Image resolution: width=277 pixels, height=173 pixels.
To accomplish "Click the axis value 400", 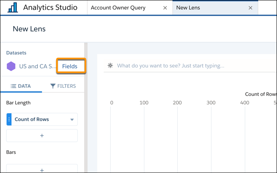I will point(245,103).
